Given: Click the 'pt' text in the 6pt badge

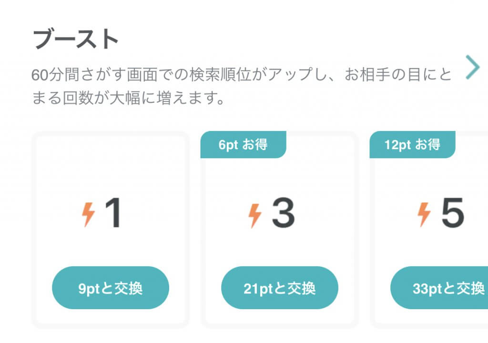Looking at the screenshot, I should [232, 145].
